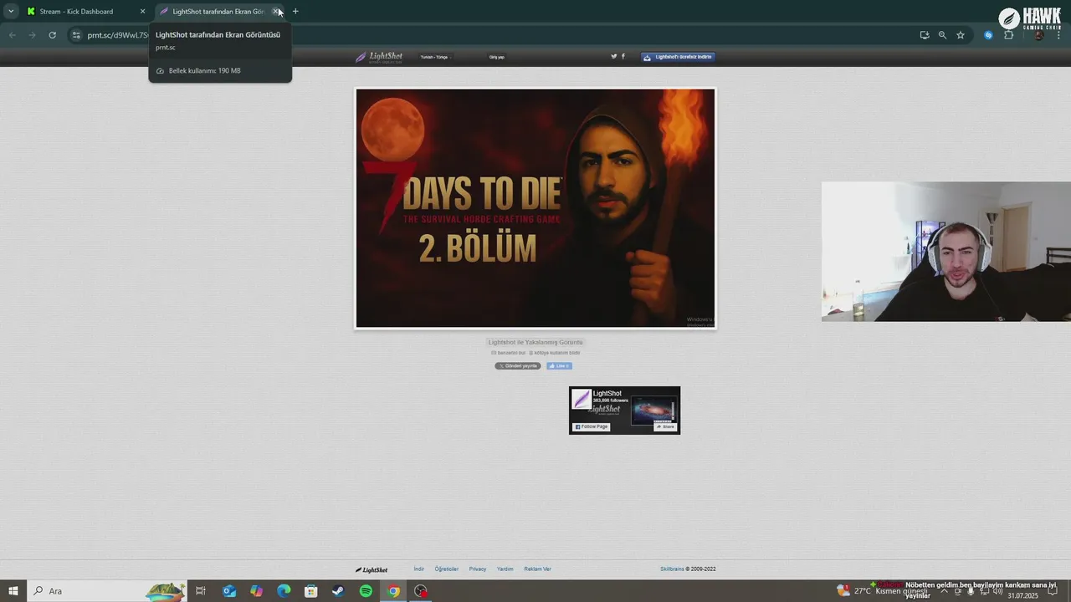Open the Öğreticiler footer link
Viewport: 1071px width, 602px height.
pos(447,569)
